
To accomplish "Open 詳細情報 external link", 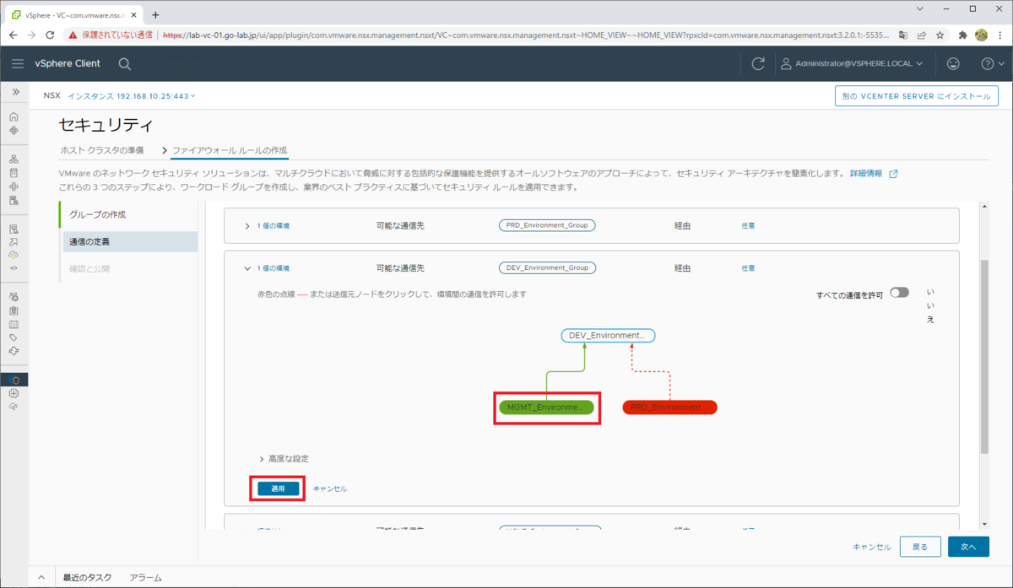I will 874,173.
